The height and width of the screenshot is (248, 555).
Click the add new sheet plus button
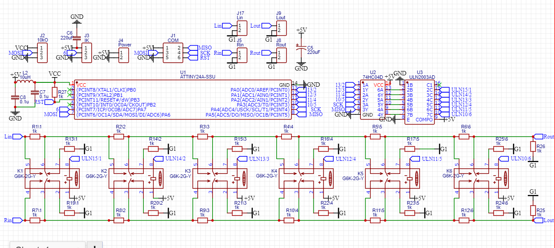[95, 245]
